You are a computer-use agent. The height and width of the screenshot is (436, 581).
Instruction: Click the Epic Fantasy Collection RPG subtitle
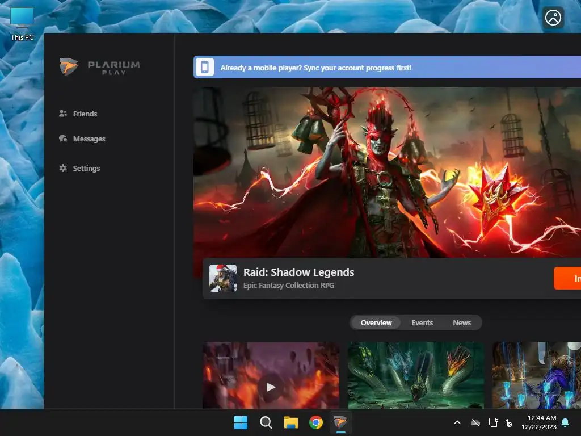point(289,286)
